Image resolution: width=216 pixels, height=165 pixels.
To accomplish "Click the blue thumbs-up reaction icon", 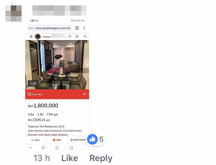I will pos(92,139).
